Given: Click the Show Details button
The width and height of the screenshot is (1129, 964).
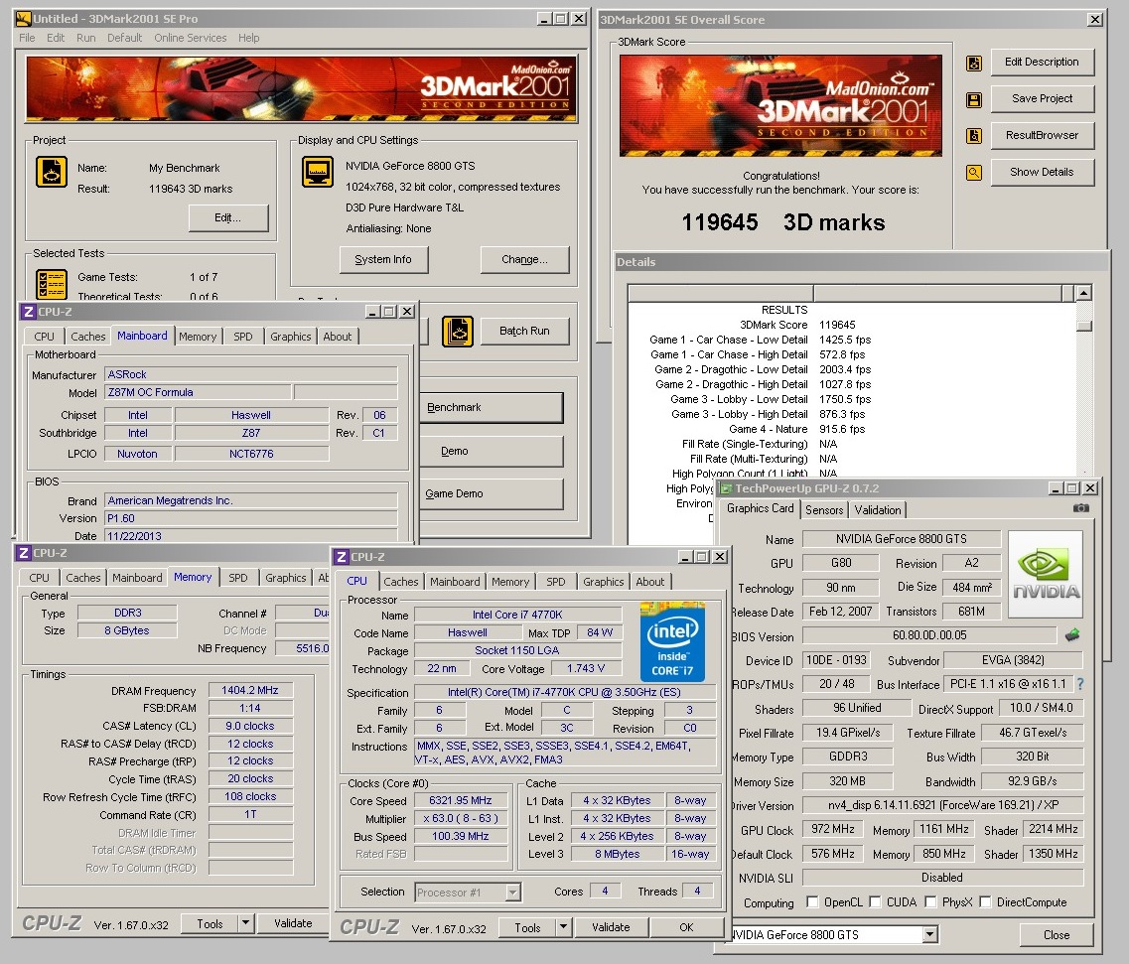Looking at the screenshot, I should coord(1042,172).
